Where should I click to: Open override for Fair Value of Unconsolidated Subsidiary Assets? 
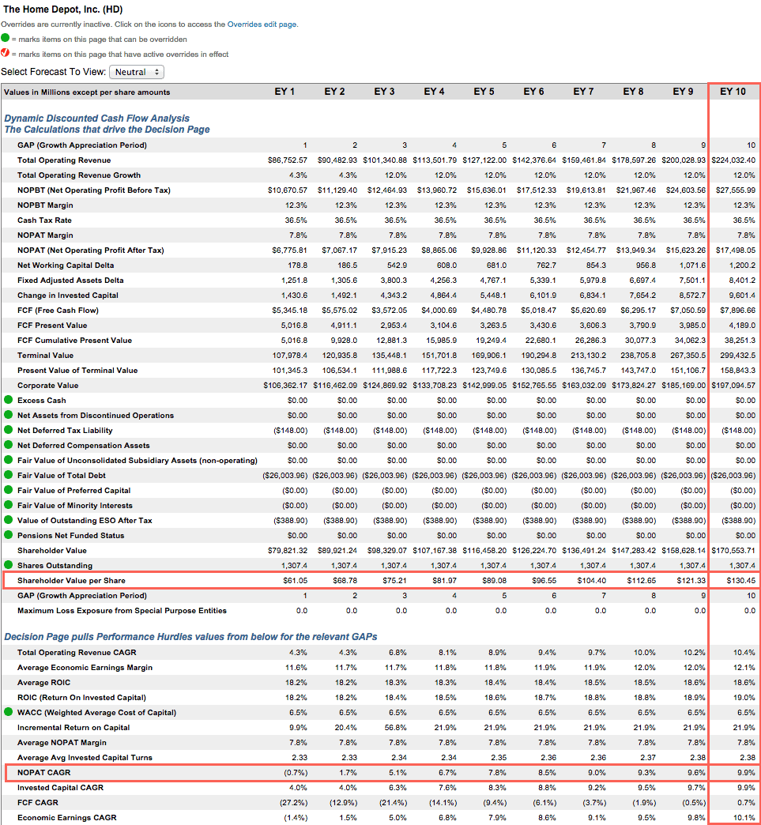pyautogui.click(x=9, y=459)
